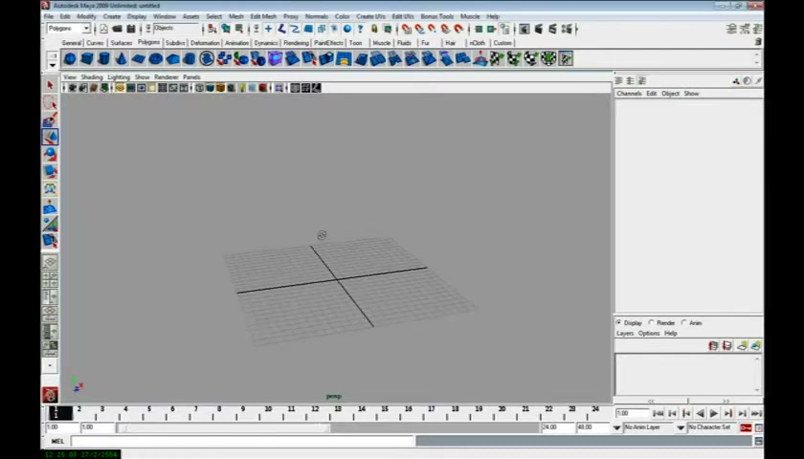Click the MEL command line input
804x459 pixels.
[242, 441]
